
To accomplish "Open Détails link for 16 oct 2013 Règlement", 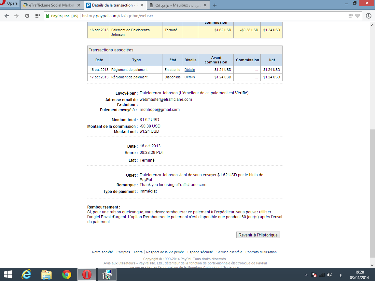I will pos(190,70).
